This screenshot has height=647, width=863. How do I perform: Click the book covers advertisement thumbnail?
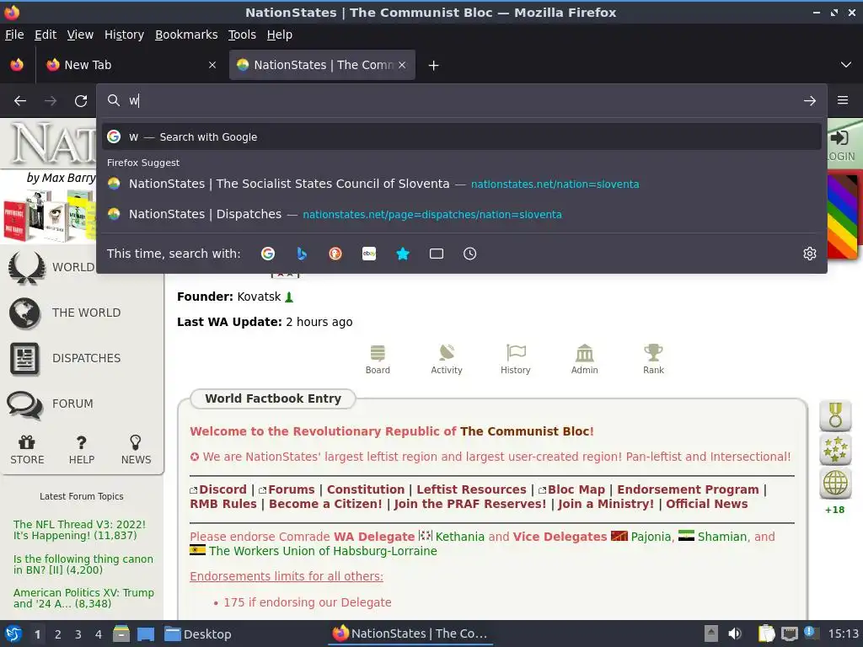click(48, 215)
